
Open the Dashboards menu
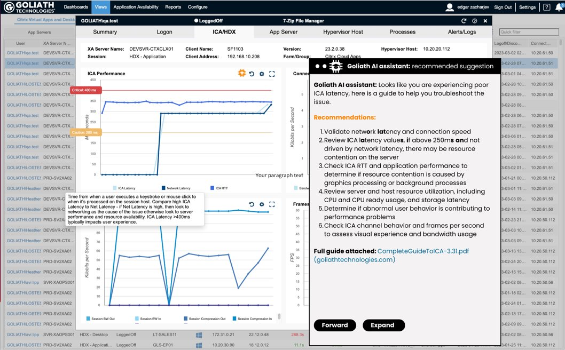pos(76,7)
